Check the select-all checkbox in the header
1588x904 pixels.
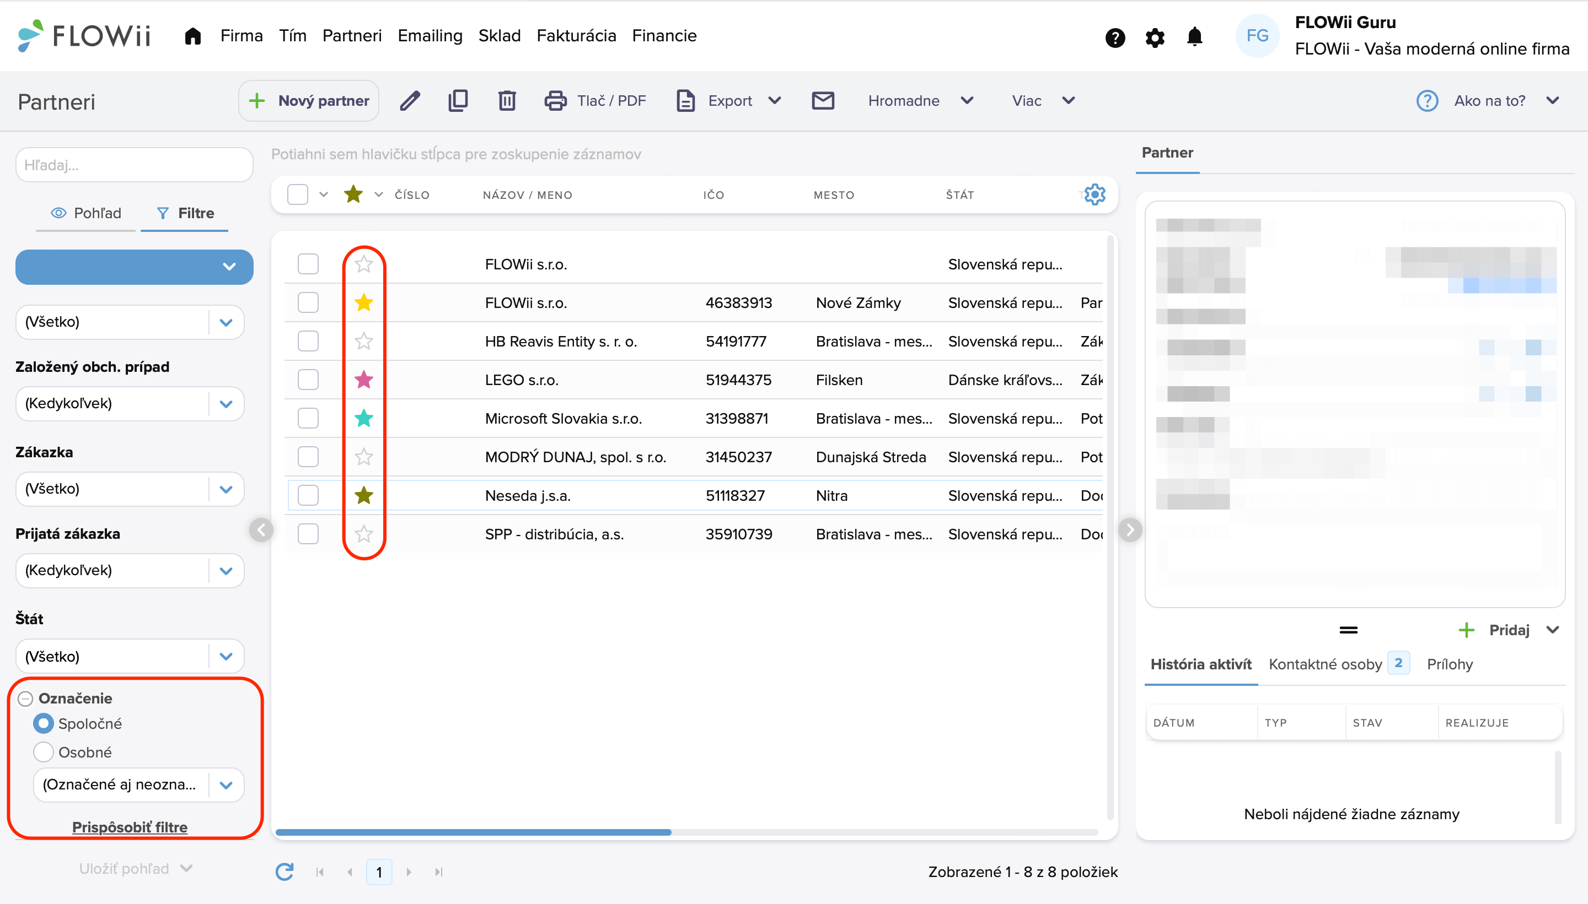298,194
